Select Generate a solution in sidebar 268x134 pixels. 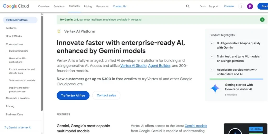pyautogui.click(x=18, y=98)
